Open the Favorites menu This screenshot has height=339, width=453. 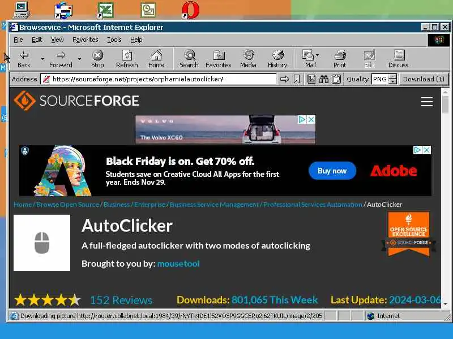(86, 40)
